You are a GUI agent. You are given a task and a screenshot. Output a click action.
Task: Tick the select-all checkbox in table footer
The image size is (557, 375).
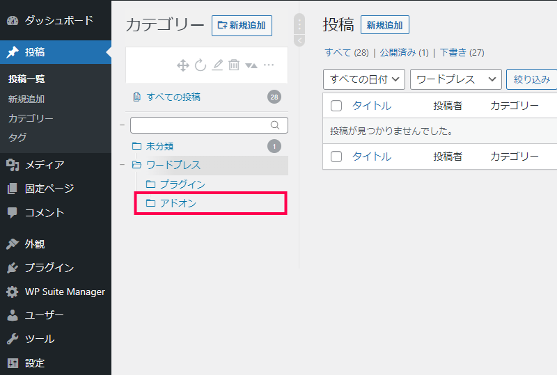(336, 157)
